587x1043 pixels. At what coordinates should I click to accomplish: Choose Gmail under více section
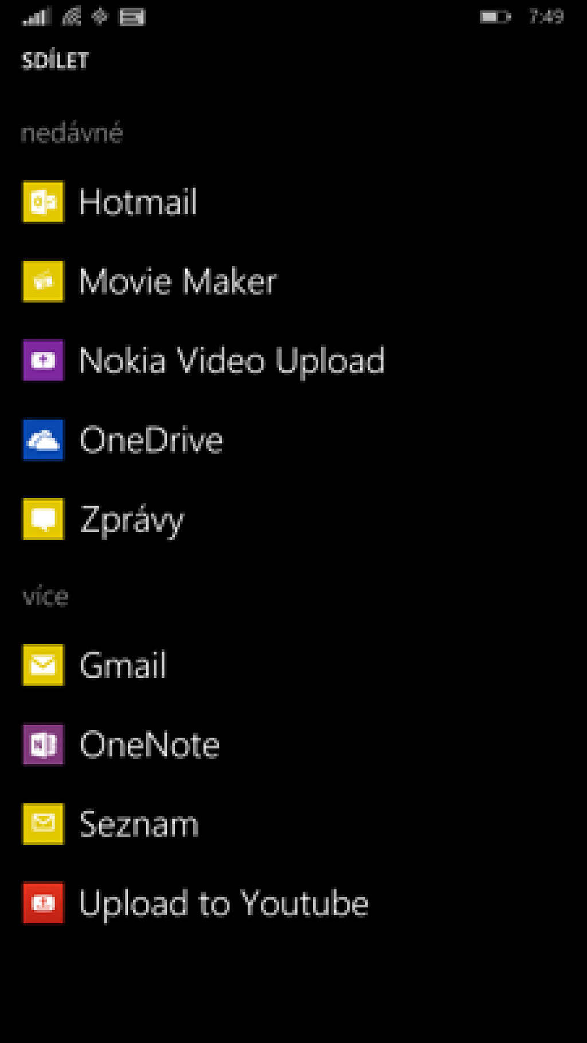point(123,665)
